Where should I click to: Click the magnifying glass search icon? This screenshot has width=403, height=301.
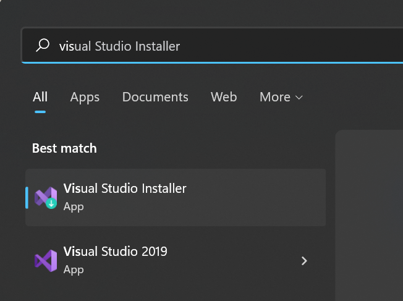pyautogui.click(x=43, y=45)
